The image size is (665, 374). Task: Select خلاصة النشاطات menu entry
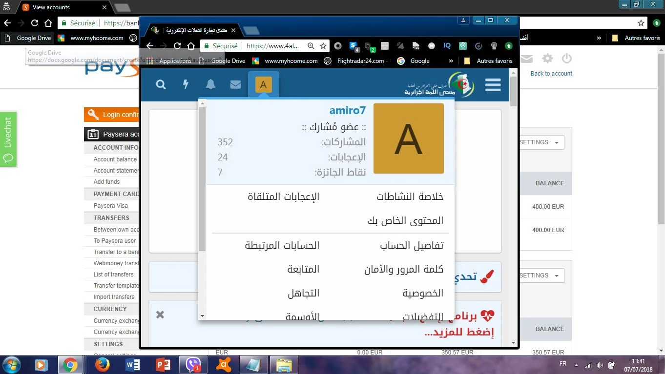[x=410, y=197]
